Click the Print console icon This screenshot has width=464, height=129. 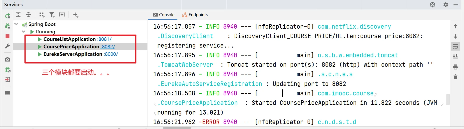tap(456, 67)
